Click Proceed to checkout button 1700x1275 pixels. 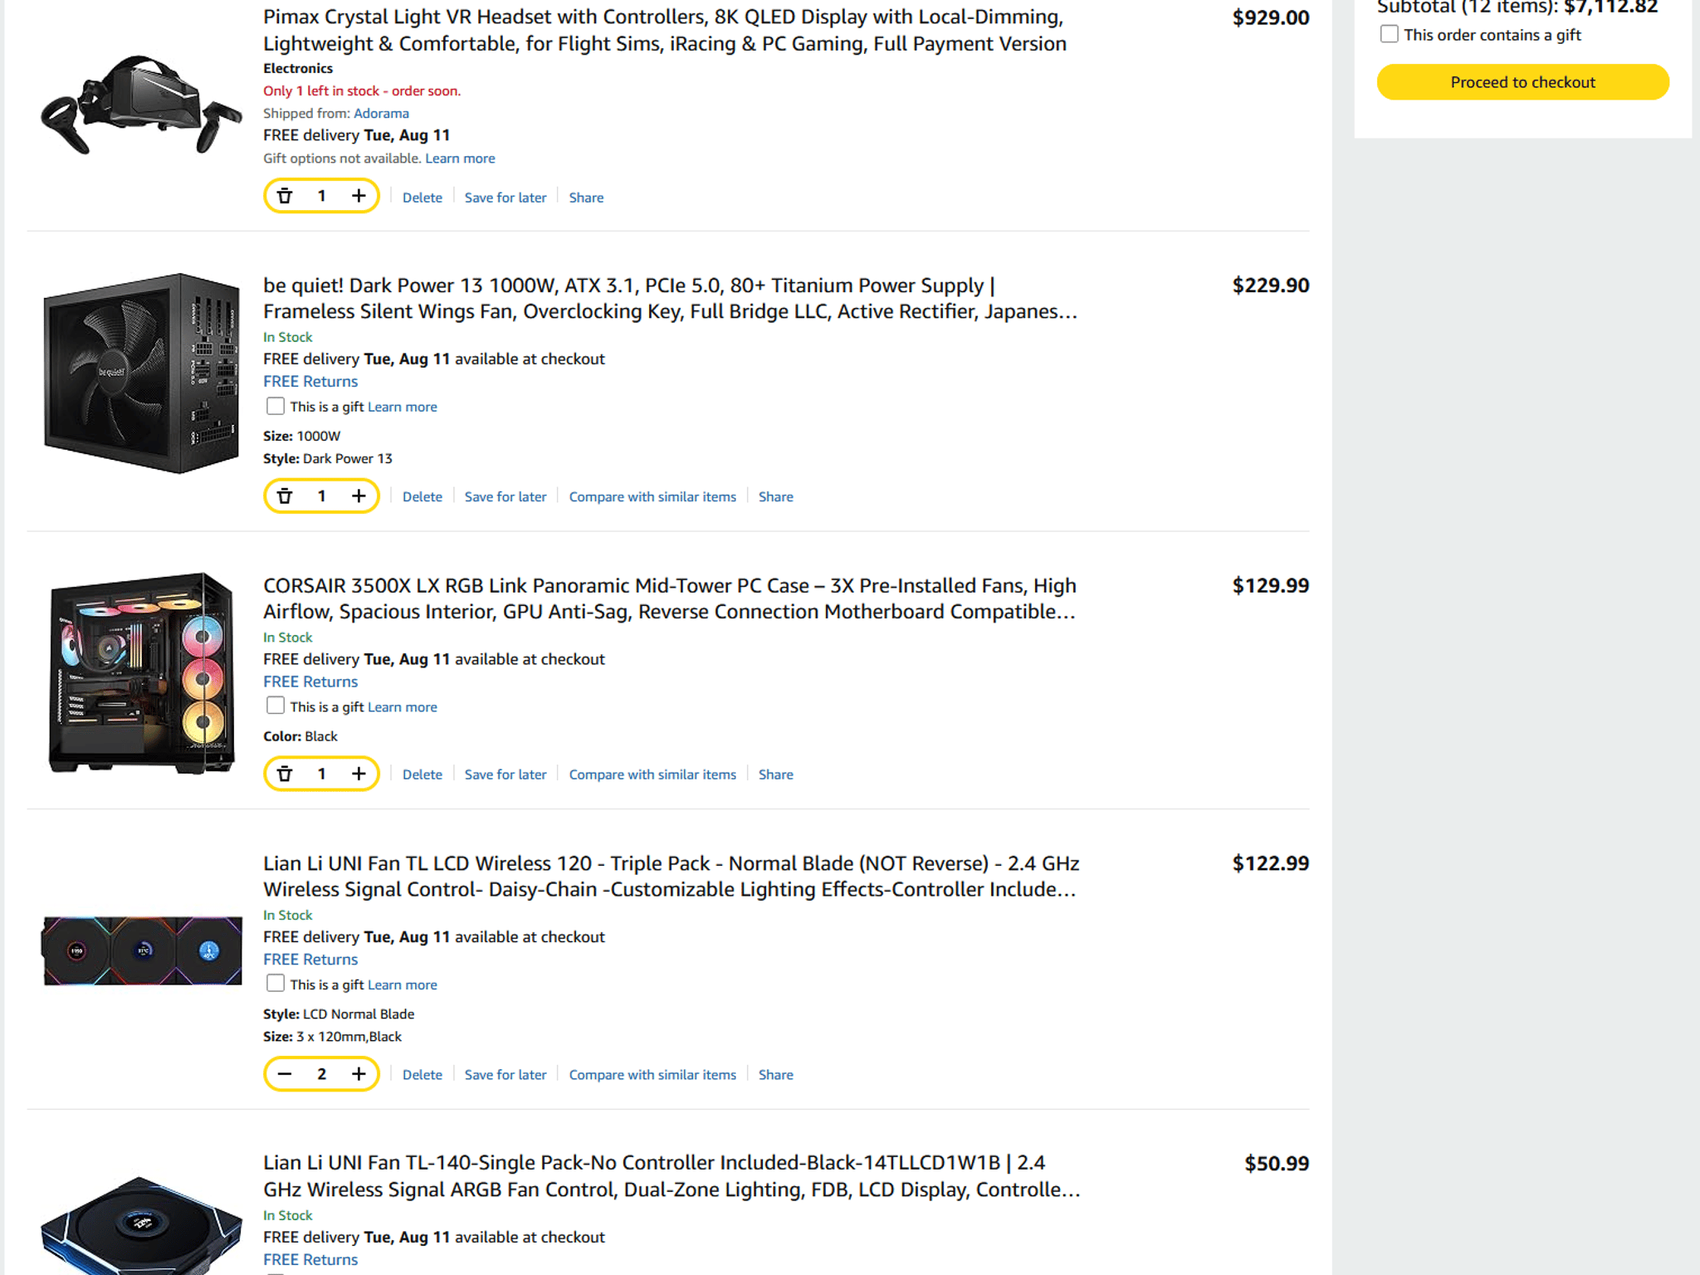tap(1522, 82)
